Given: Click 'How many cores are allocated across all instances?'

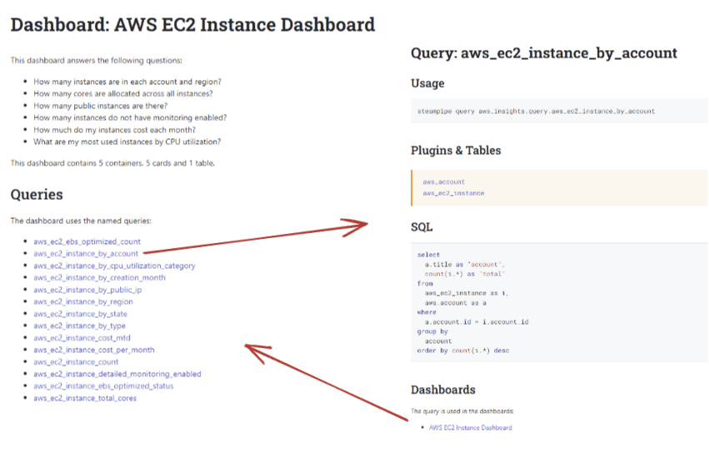Looking at the screenshot, I should click(x=123, y=94).
